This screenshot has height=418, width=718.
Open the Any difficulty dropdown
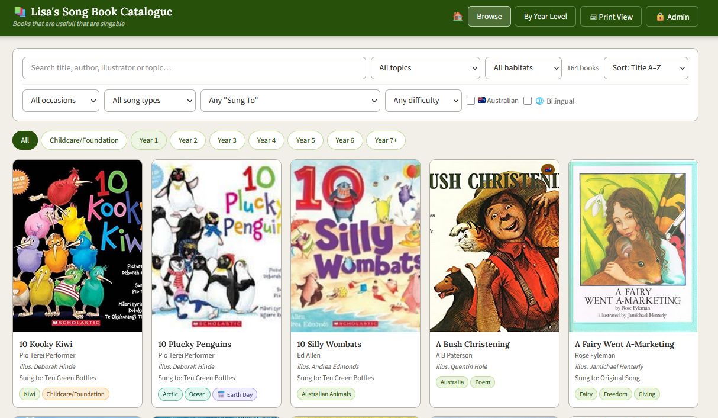pyautogui.click(x=423, y=101)
